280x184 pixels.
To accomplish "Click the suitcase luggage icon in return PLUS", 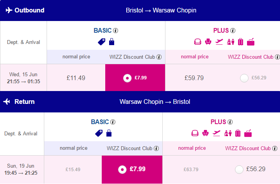I will [x=238, y=133].
